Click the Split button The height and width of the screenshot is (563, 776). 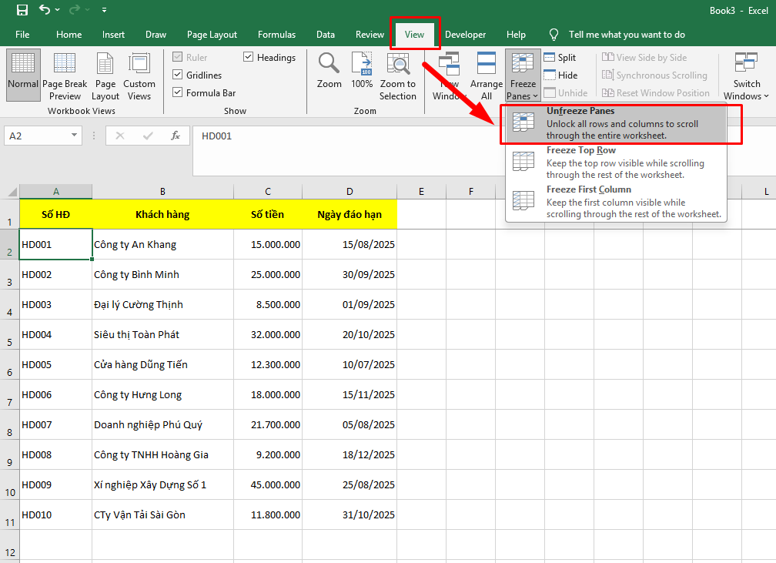pos(561,57)
